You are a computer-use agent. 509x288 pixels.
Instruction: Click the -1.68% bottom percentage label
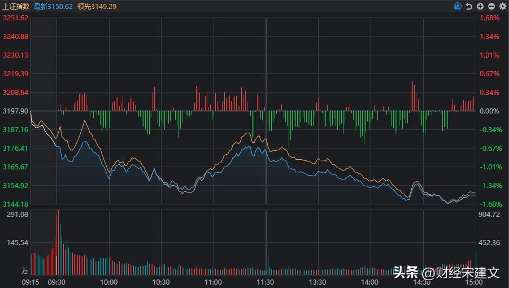click(489, 204)
